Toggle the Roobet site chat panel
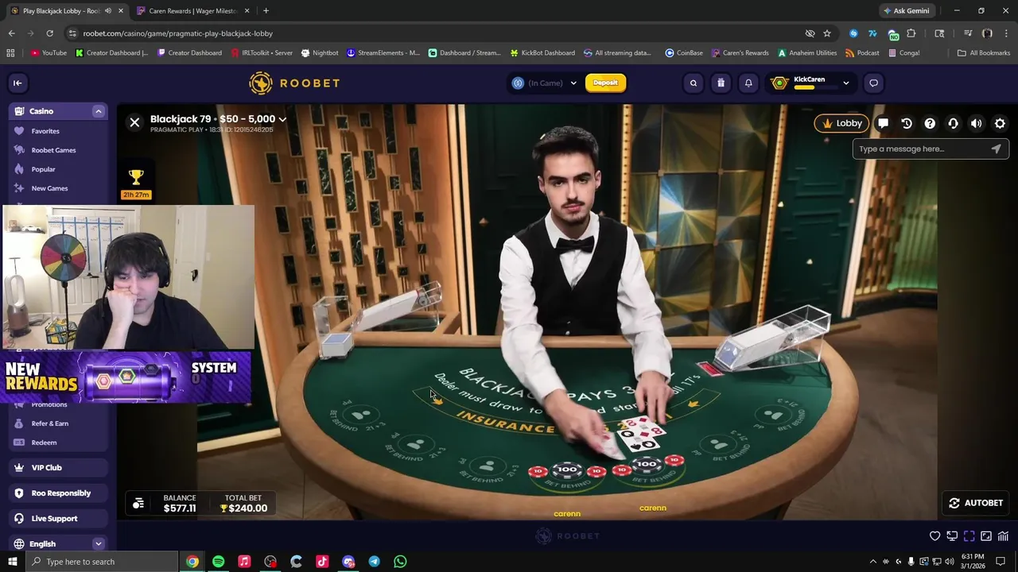The height and width of the screenshot is (572, 1018). (874, 83)
